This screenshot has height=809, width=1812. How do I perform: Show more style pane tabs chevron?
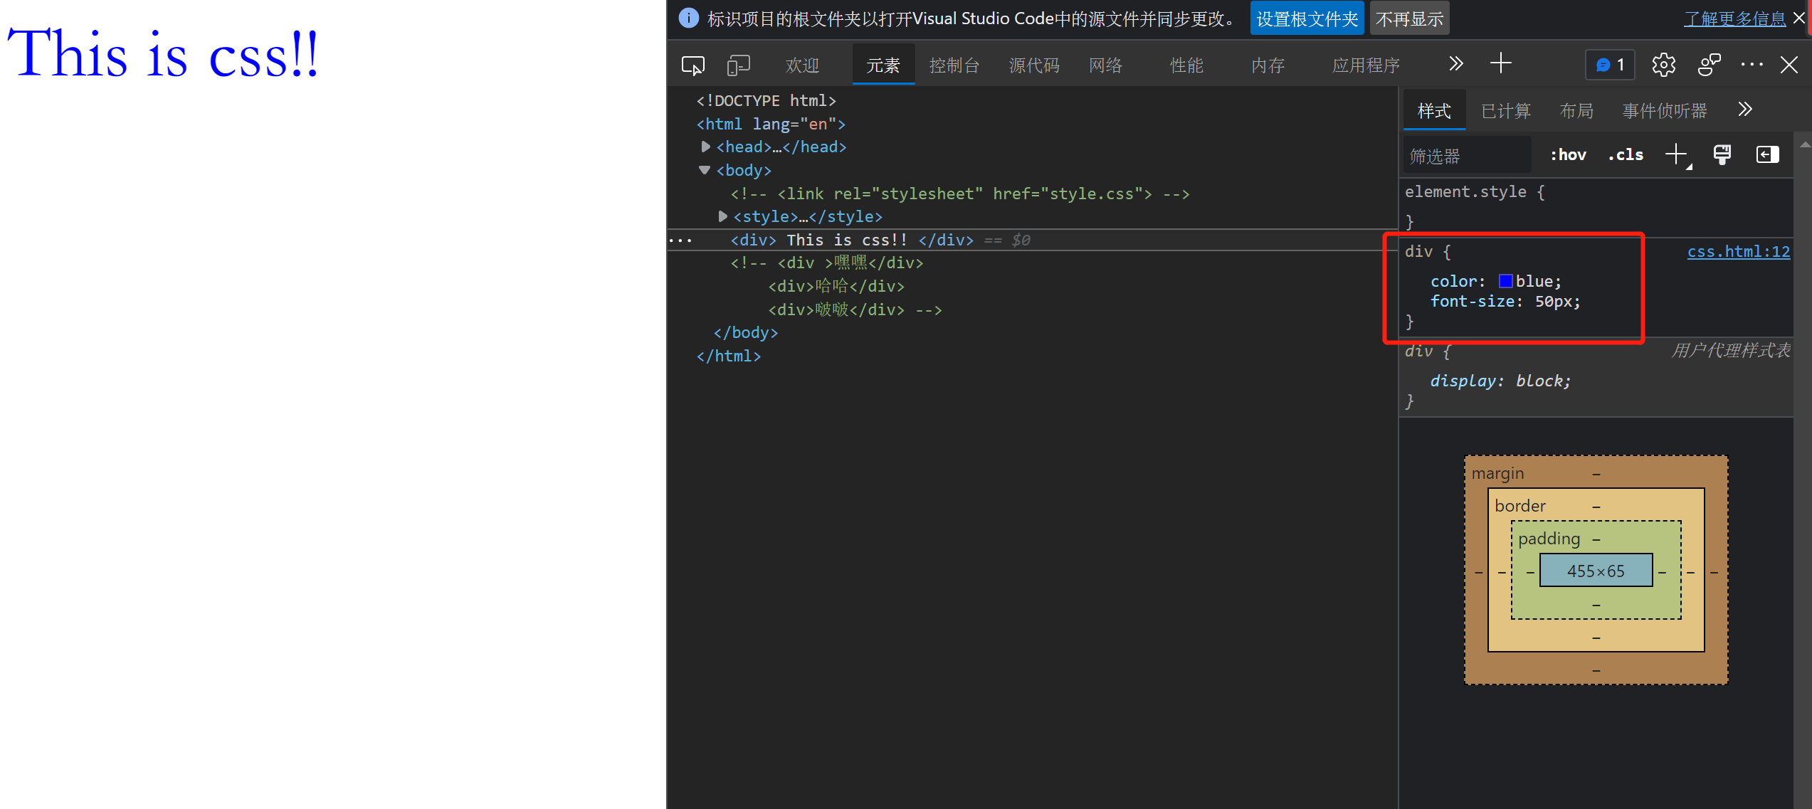click(x=1745, y=110)
